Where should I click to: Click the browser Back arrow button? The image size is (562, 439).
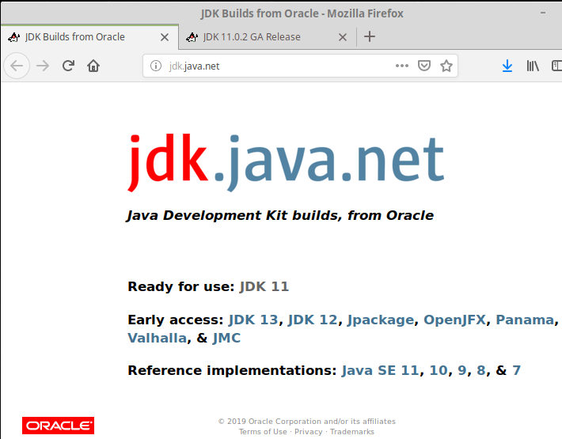pos(17,66)
